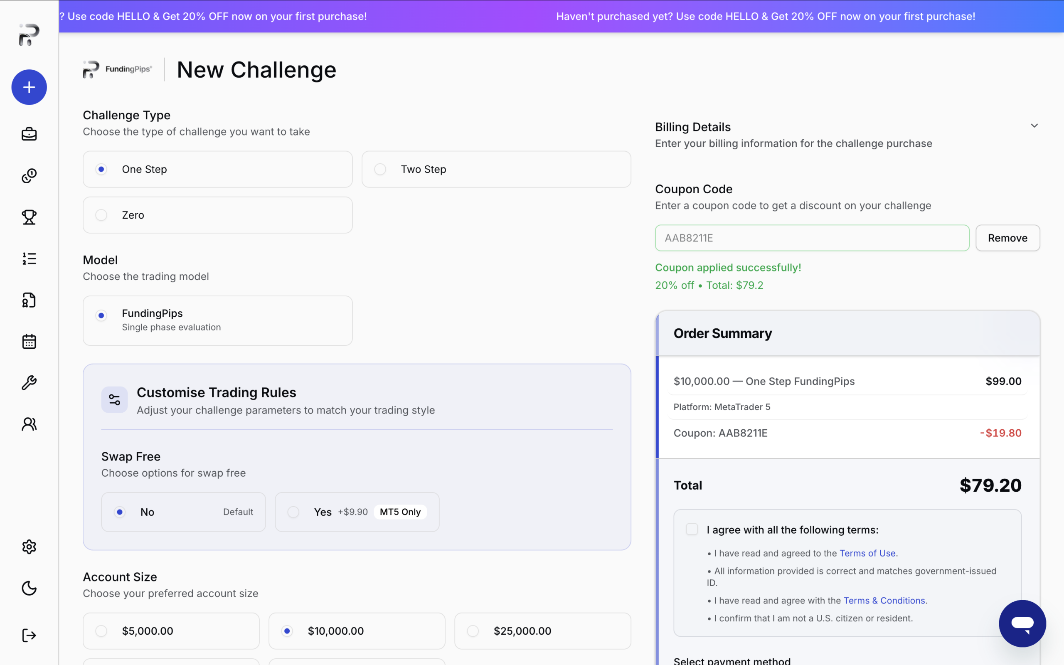Toggle dark mode moon icon
Viewport: 1064px width, 665px height.
tap(29, 588)
